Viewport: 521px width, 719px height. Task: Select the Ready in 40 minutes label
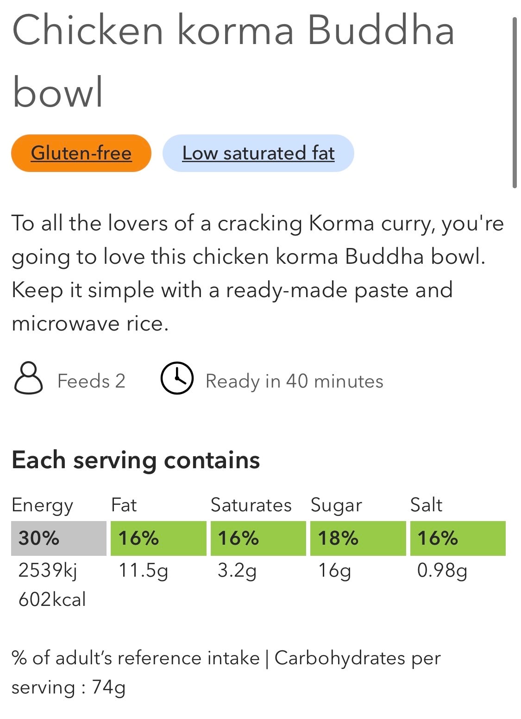[295, 381]
